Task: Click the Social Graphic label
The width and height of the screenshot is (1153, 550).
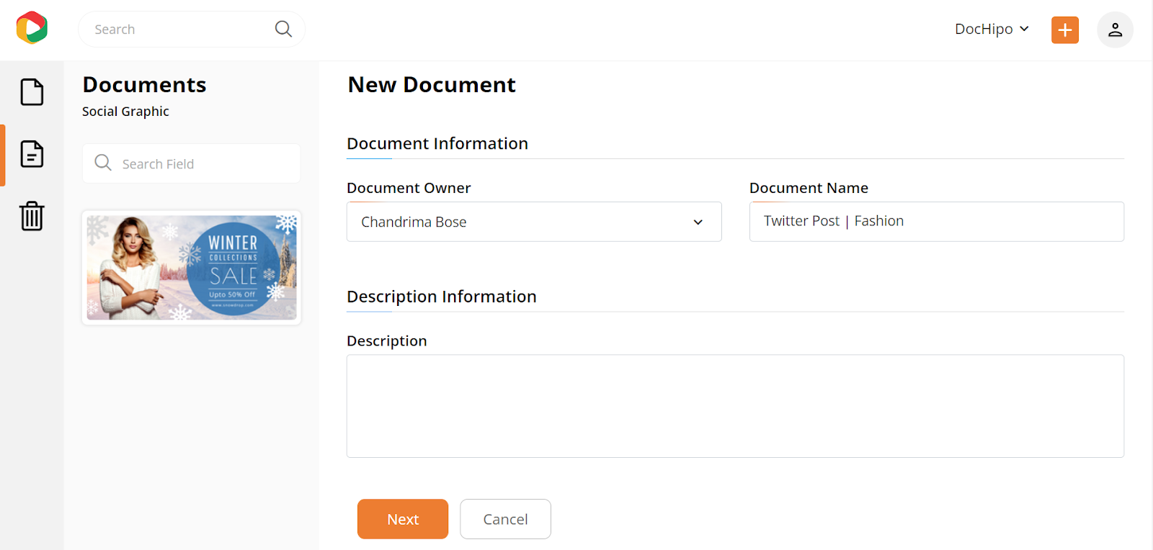Action: [x=125, y=112]
